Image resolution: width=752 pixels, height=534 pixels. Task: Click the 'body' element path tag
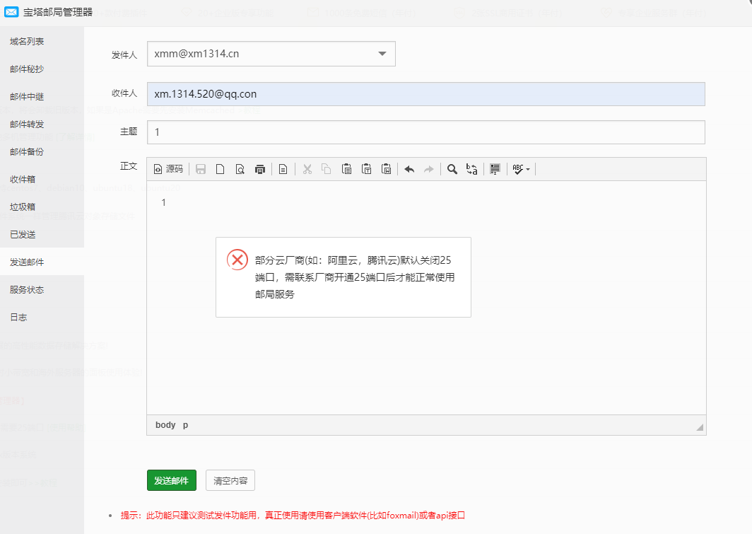165,425
